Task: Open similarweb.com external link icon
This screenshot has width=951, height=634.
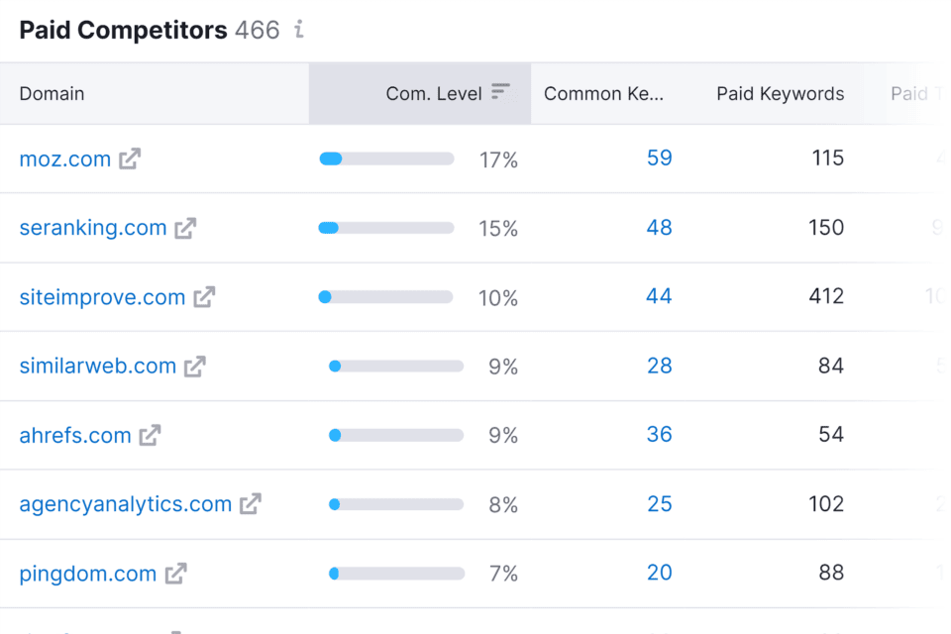Action: pyautogui.click(x=195, y=367)
